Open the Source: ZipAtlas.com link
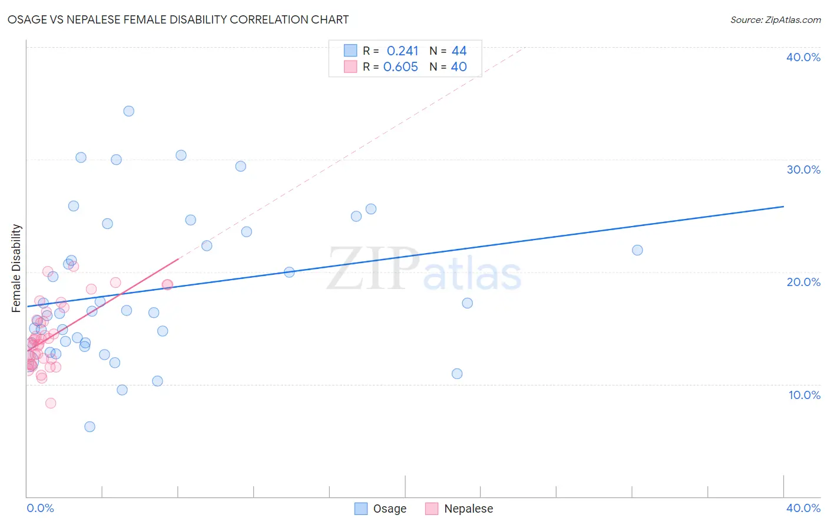Image resolution: width=828 pixels, height=525 pixels. pyautogui.click(x=776, y=19)
